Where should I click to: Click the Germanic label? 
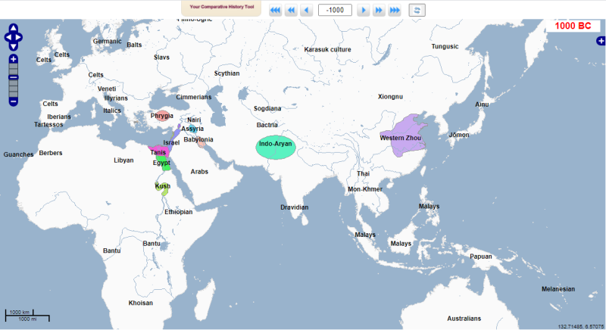[x=107, y=41]
